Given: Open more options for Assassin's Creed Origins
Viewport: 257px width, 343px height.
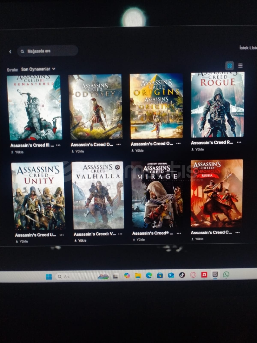Looking at the screenshot, I should (x=178, y=144).
